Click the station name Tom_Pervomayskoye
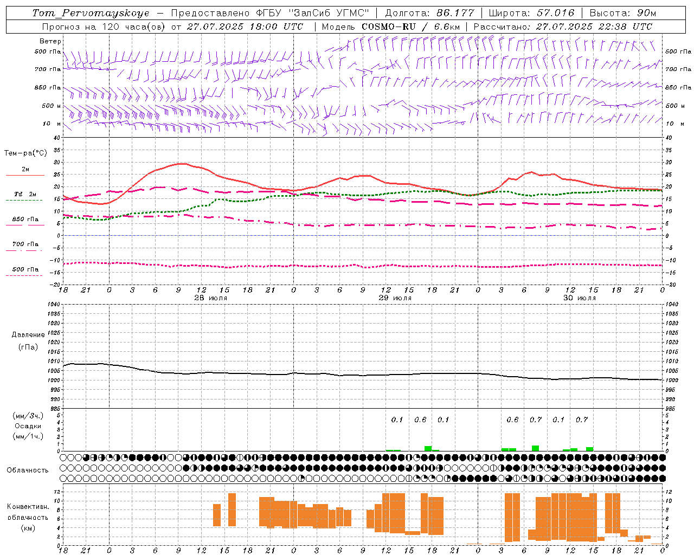The height and width of the screenshot is (555, 694). [91, 13]
